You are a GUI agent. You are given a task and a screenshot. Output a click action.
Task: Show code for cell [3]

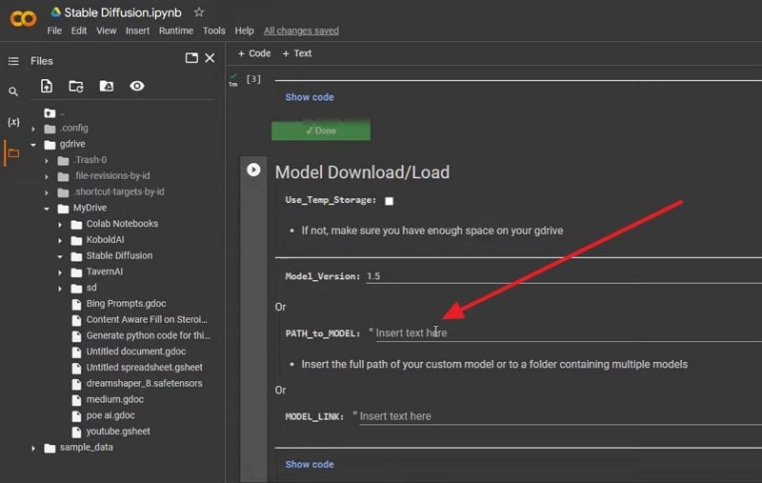point(310,97)
